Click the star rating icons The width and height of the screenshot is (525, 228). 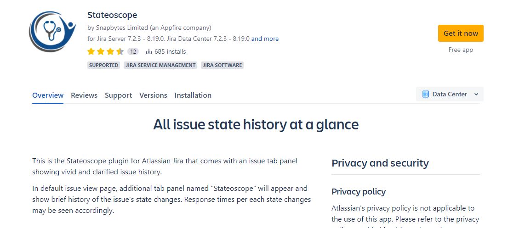coord(105,51)
